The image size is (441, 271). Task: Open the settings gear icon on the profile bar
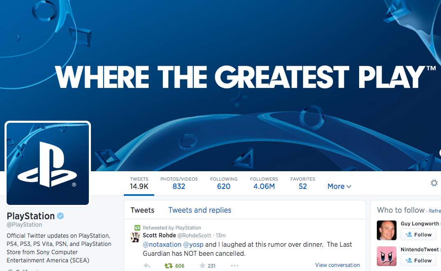tap(434, 183)
